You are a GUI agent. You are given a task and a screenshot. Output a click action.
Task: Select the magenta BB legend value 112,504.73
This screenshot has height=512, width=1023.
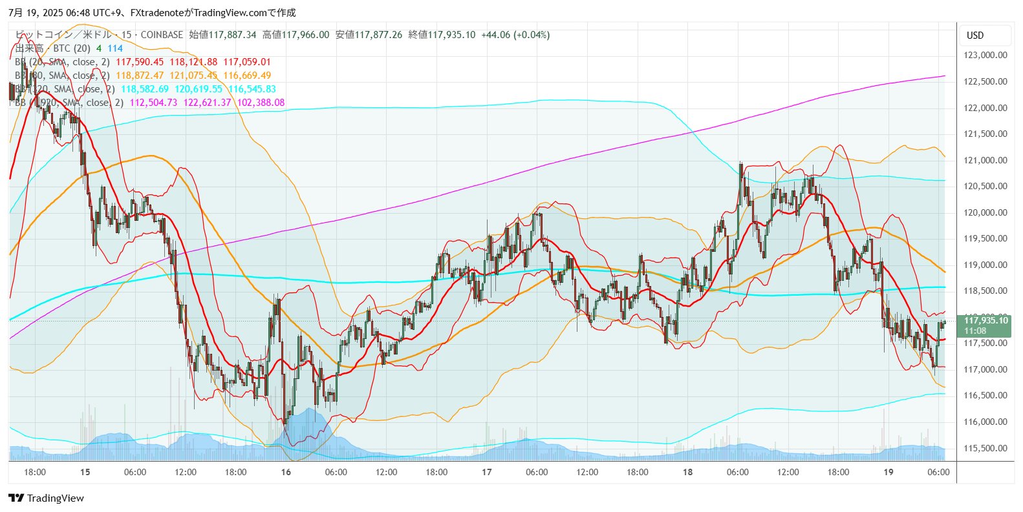tap(153, 103)
